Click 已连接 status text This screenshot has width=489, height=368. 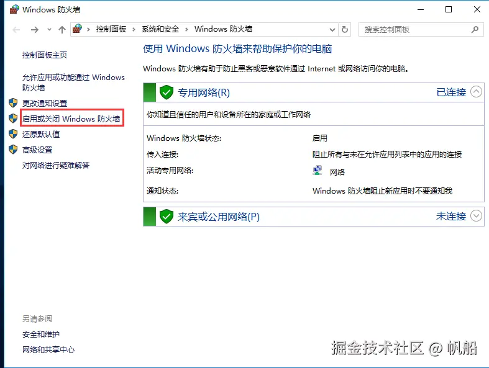click(x=451, y=92)
